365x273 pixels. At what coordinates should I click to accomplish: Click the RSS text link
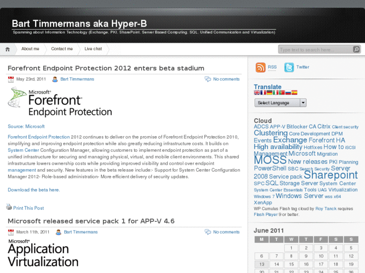pyautogui.click(x=272, y=67)
